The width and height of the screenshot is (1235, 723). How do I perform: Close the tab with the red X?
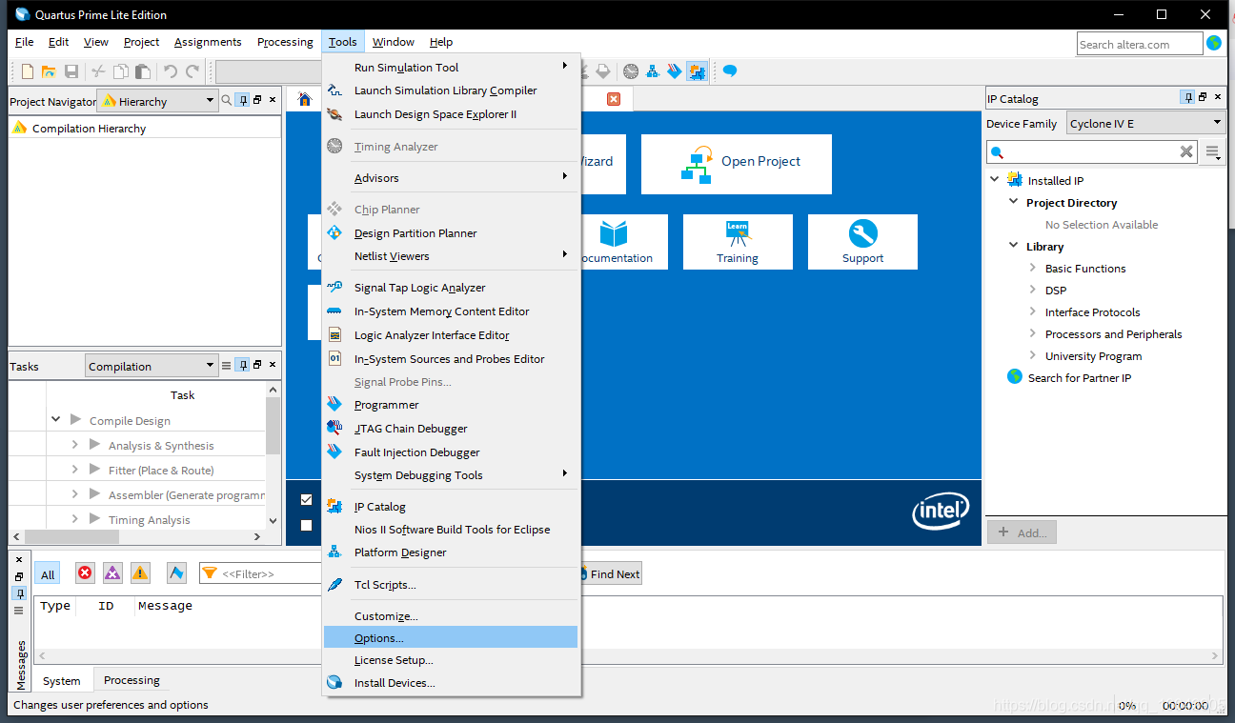click(614, 99)
